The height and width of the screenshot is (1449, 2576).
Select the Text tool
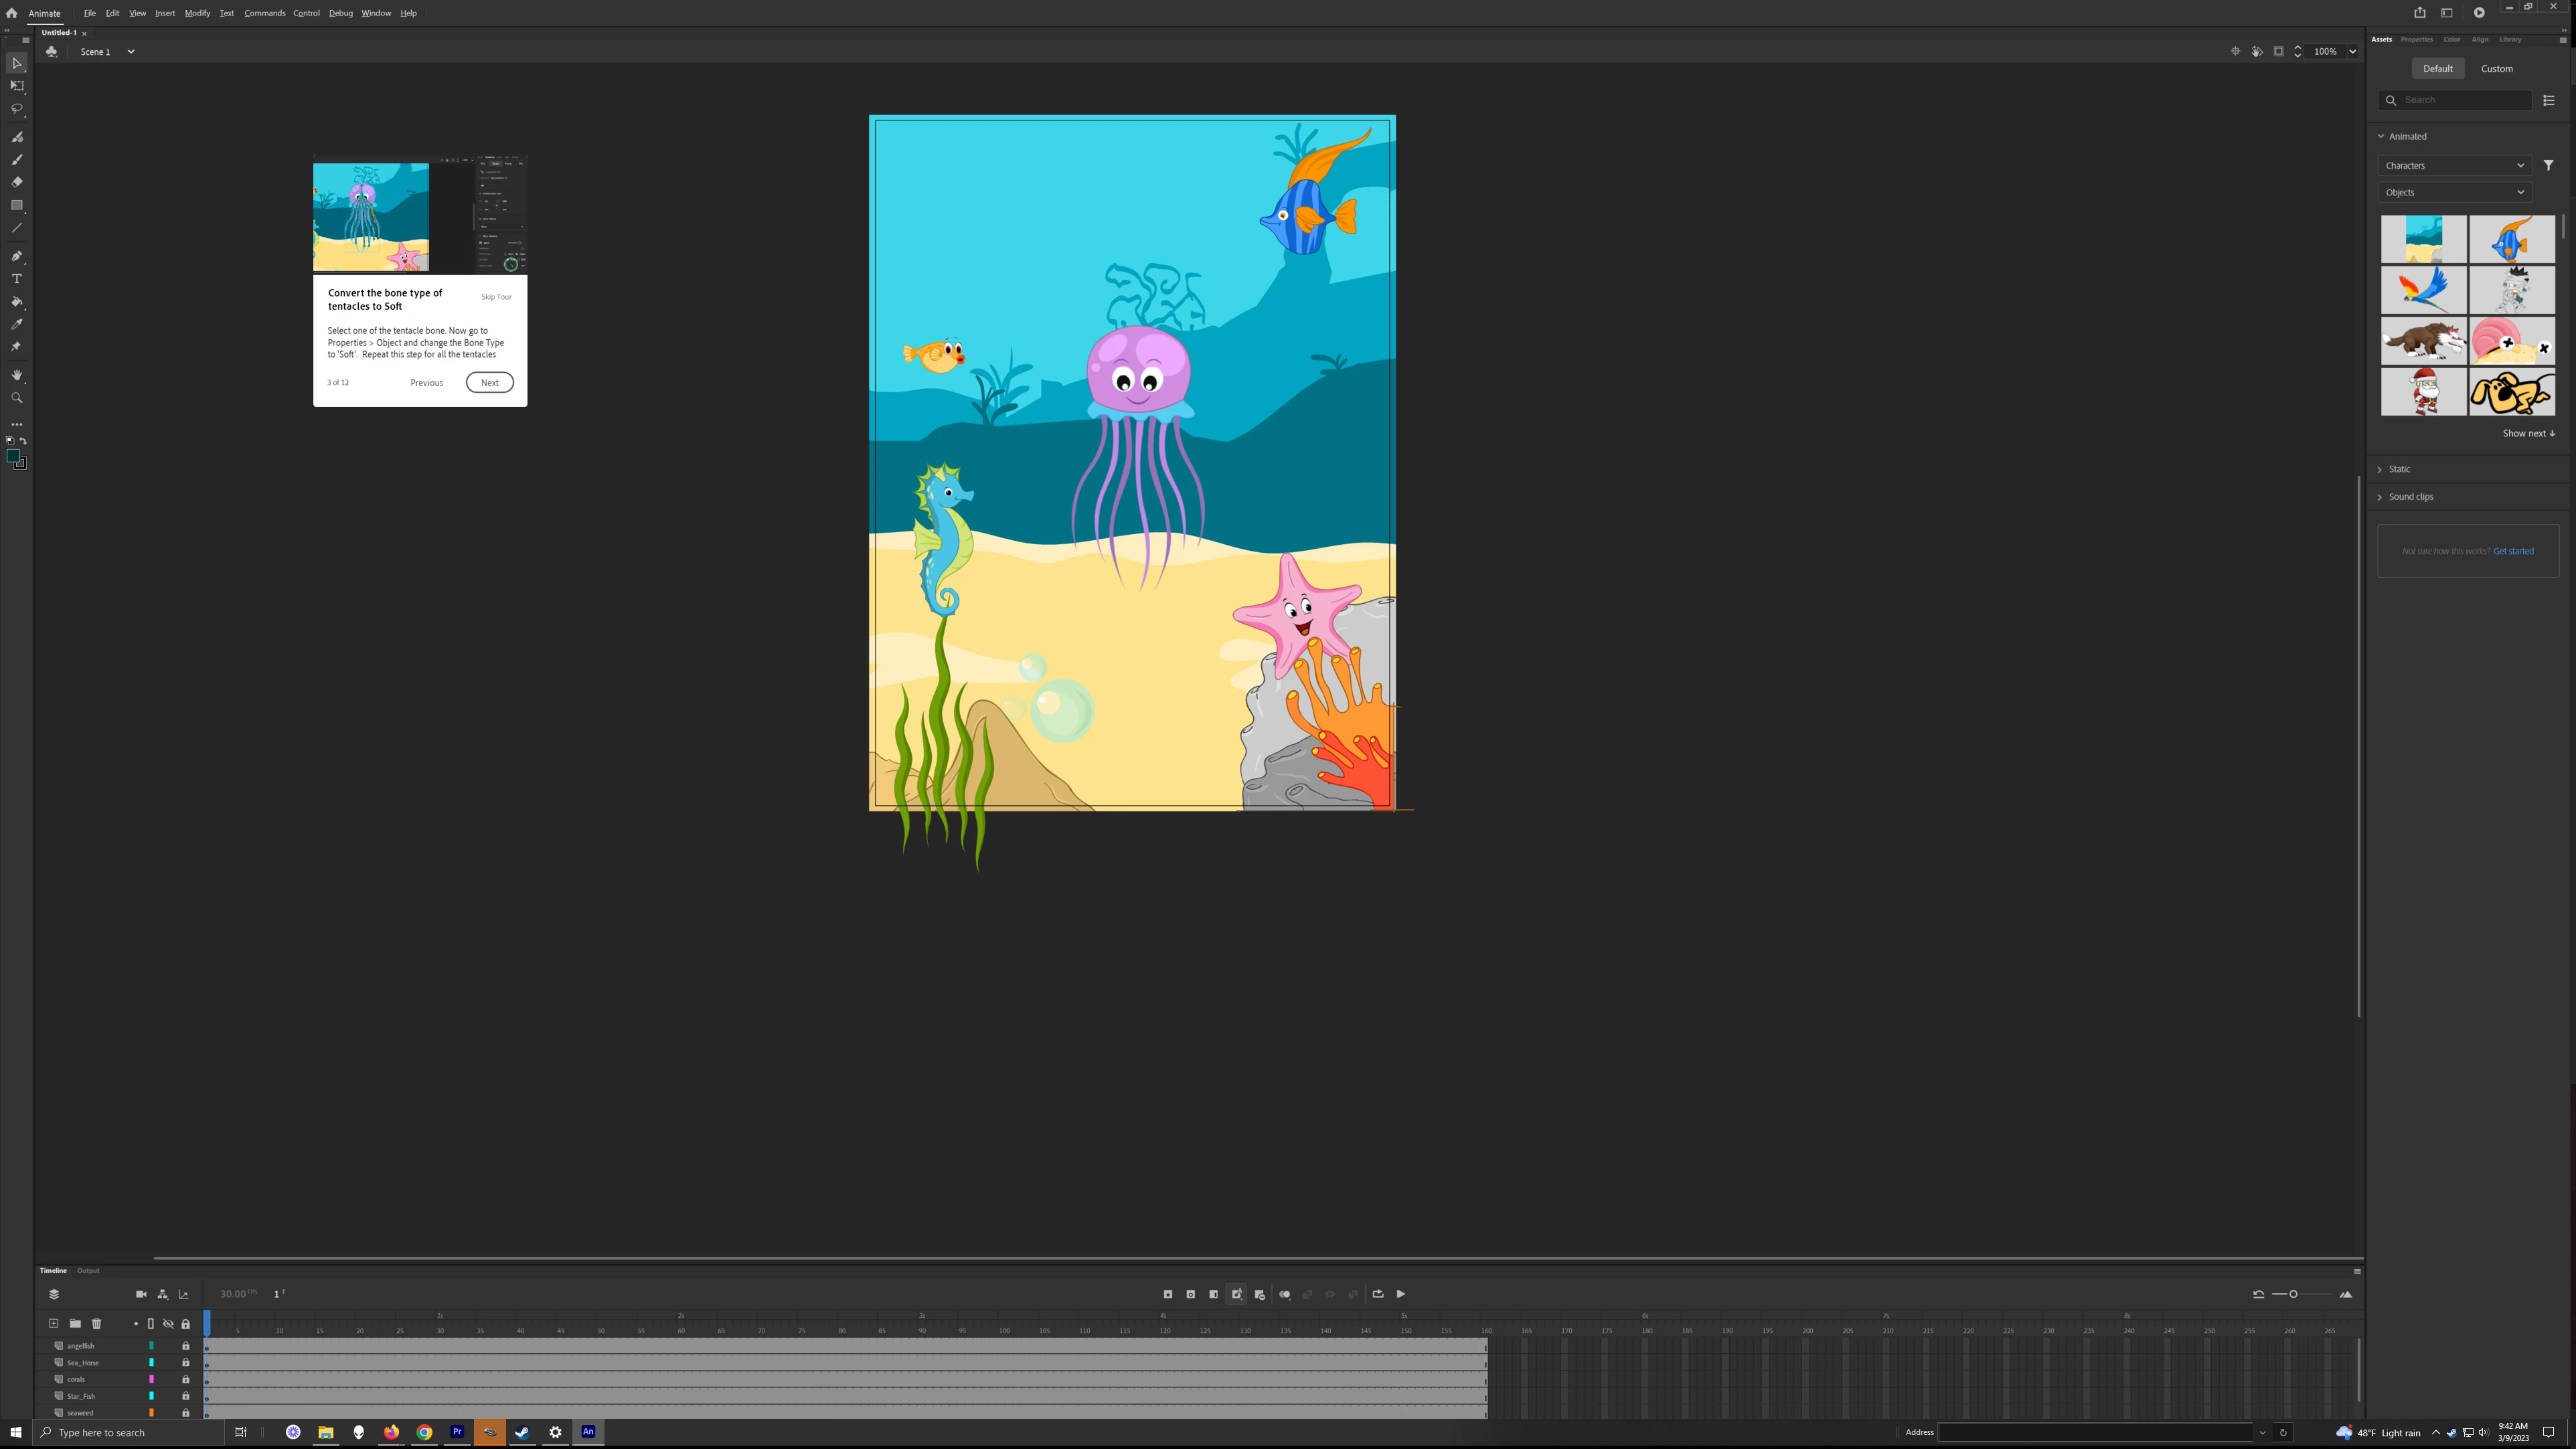[17, 279]
